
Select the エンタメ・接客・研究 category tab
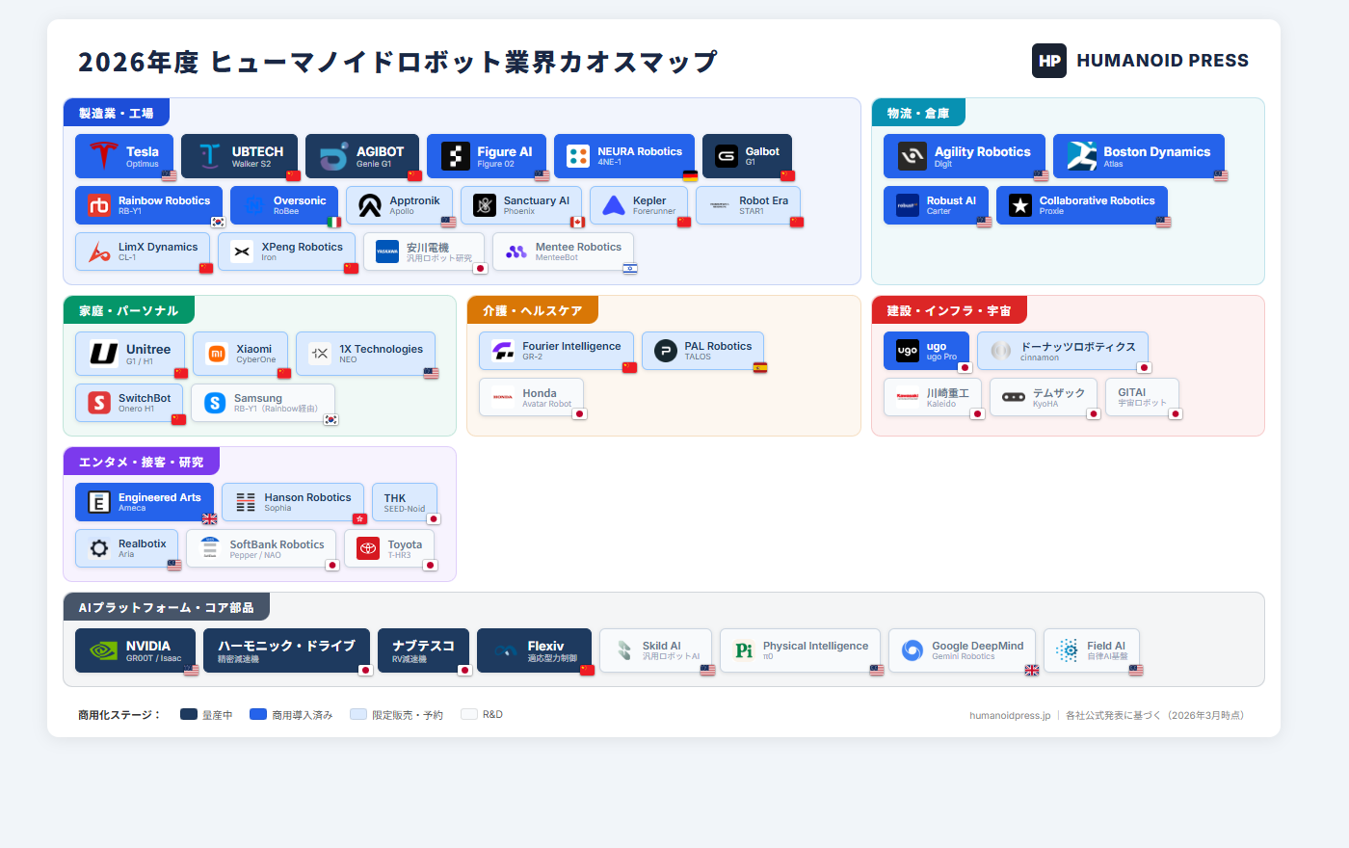(x=142, y=462)
